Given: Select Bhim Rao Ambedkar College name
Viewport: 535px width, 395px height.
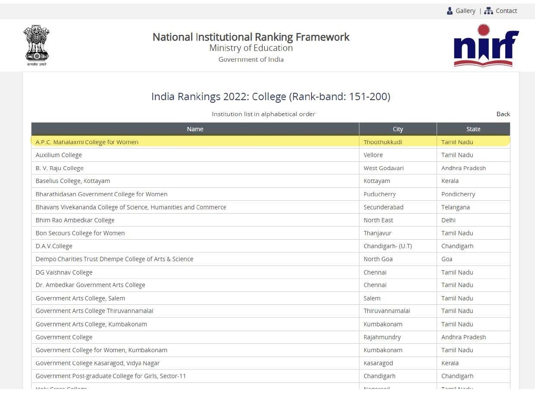Looking at the screenshot, I should click(x=75, y=220).
